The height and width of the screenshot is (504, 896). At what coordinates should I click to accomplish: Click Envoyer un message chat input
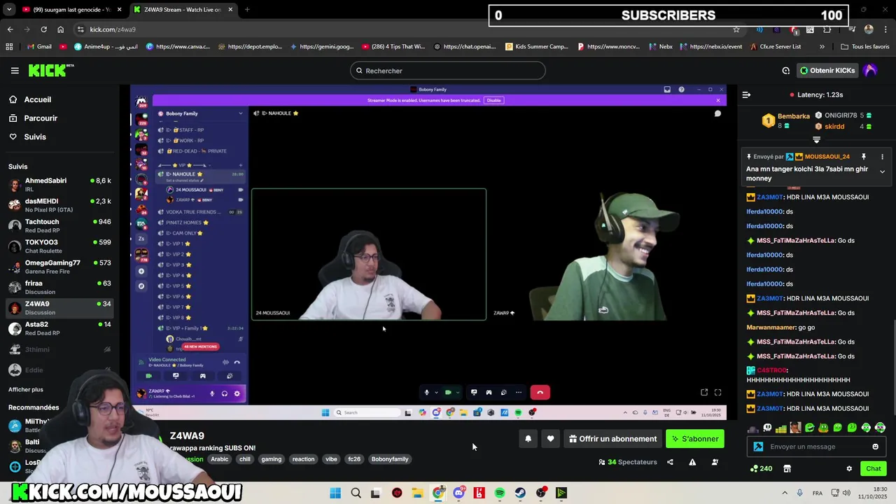point(816,447)
